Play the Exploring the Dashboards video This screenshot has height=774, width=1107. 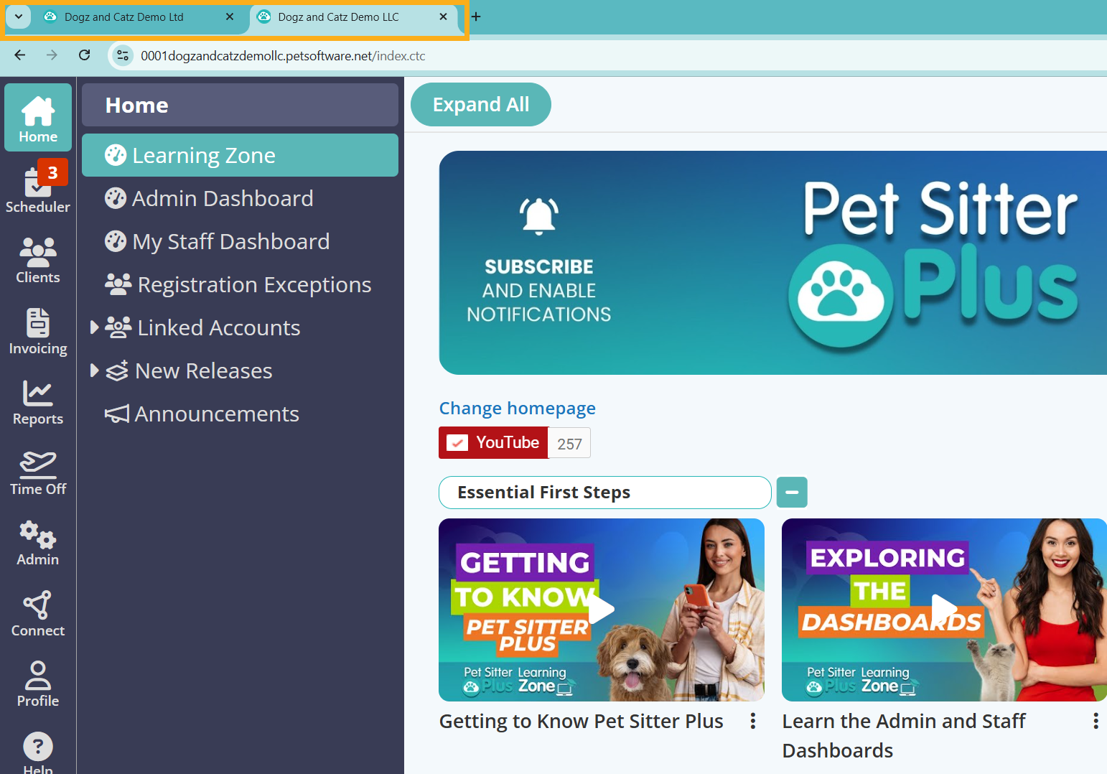(943, 610)
